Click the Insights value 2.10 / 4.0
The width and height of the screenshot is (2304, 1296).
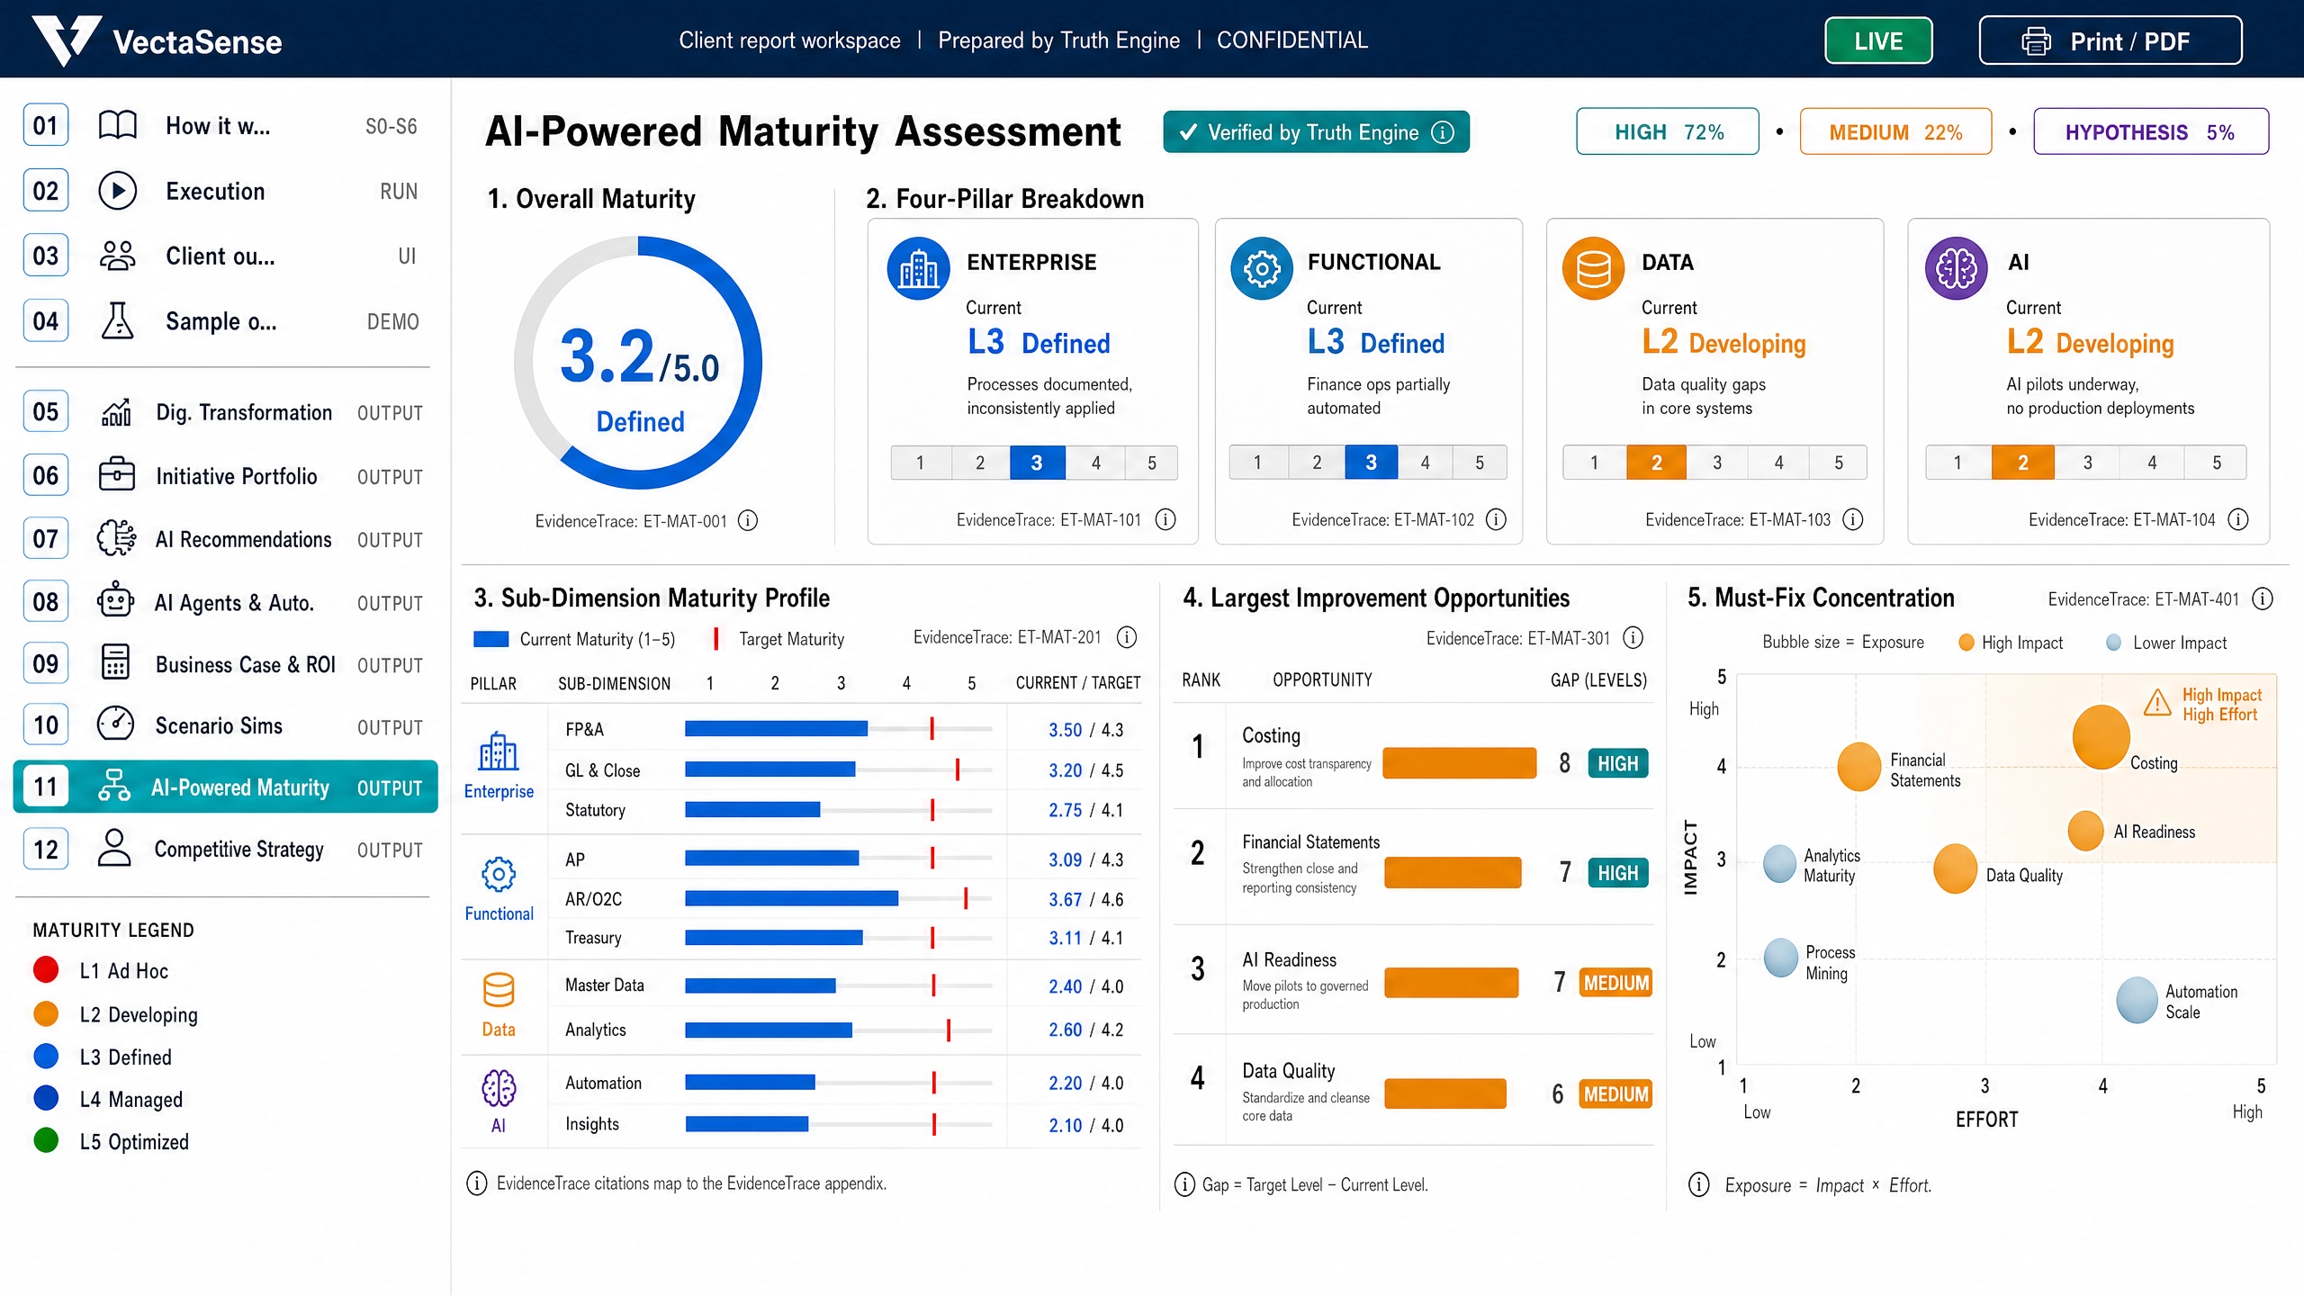point(1085,1124)
